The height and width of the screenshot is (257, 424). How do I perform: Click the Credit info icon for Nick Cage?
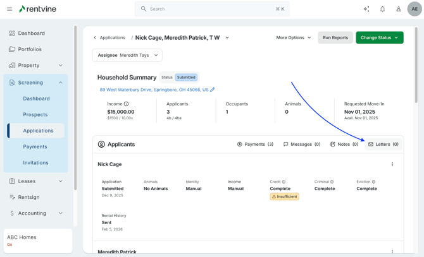[284, 182]
